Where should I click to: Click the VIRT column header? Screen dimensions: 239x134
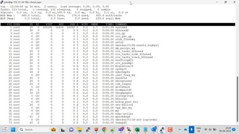coord(49,25)
